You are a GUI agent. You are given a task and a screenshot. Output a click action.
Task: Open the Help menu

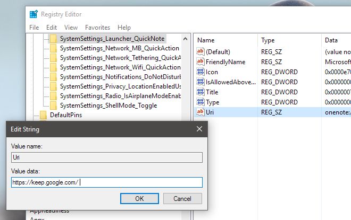pyautogui.click(x=124, y=28)
